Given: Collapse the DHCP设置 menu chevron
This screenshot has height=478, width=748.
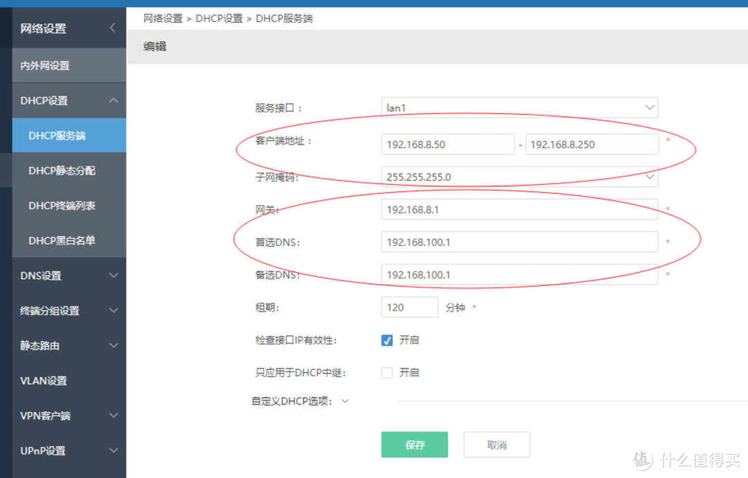Looking at the screenshot, I should [113, 100].
